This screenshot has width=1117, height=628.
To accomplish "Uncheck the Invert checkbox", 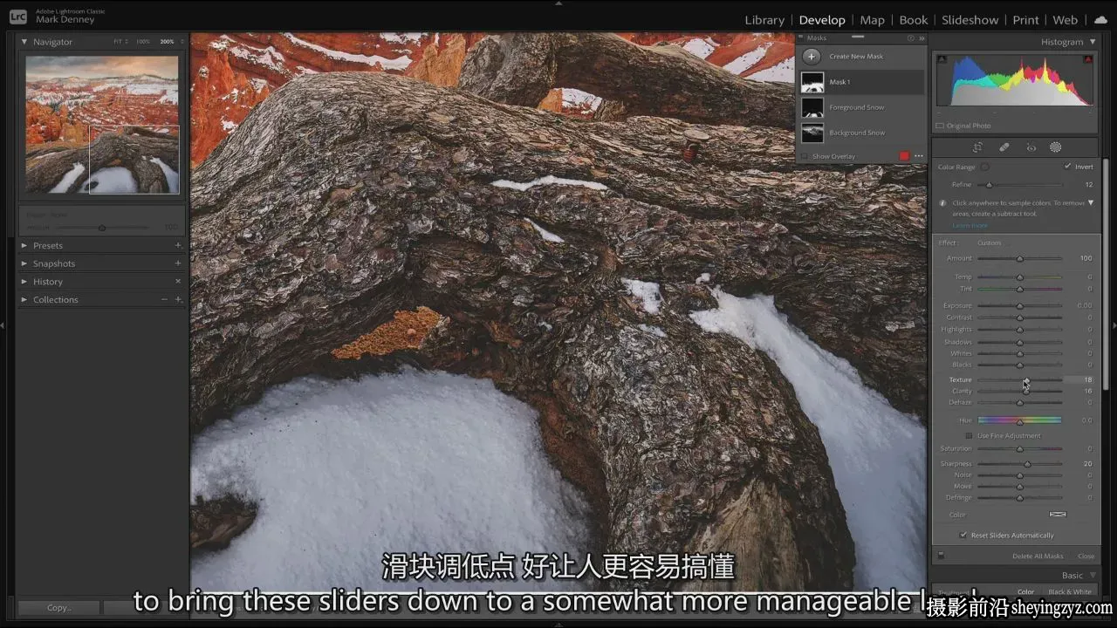I will [1068, 167].
